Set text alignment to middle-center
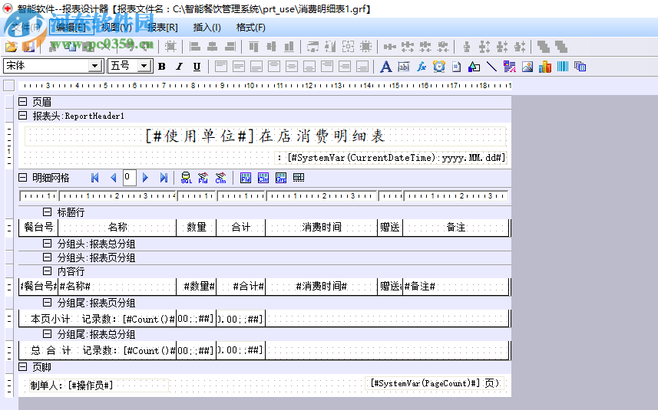This screenshot has width=658, height=410. click(x=292, y=67)
